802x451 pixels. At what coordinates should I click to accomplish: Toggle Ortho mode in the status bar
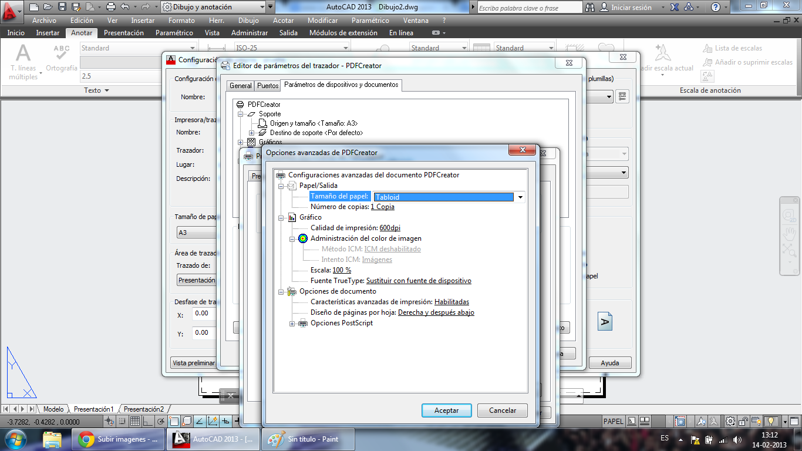[148, 421]
